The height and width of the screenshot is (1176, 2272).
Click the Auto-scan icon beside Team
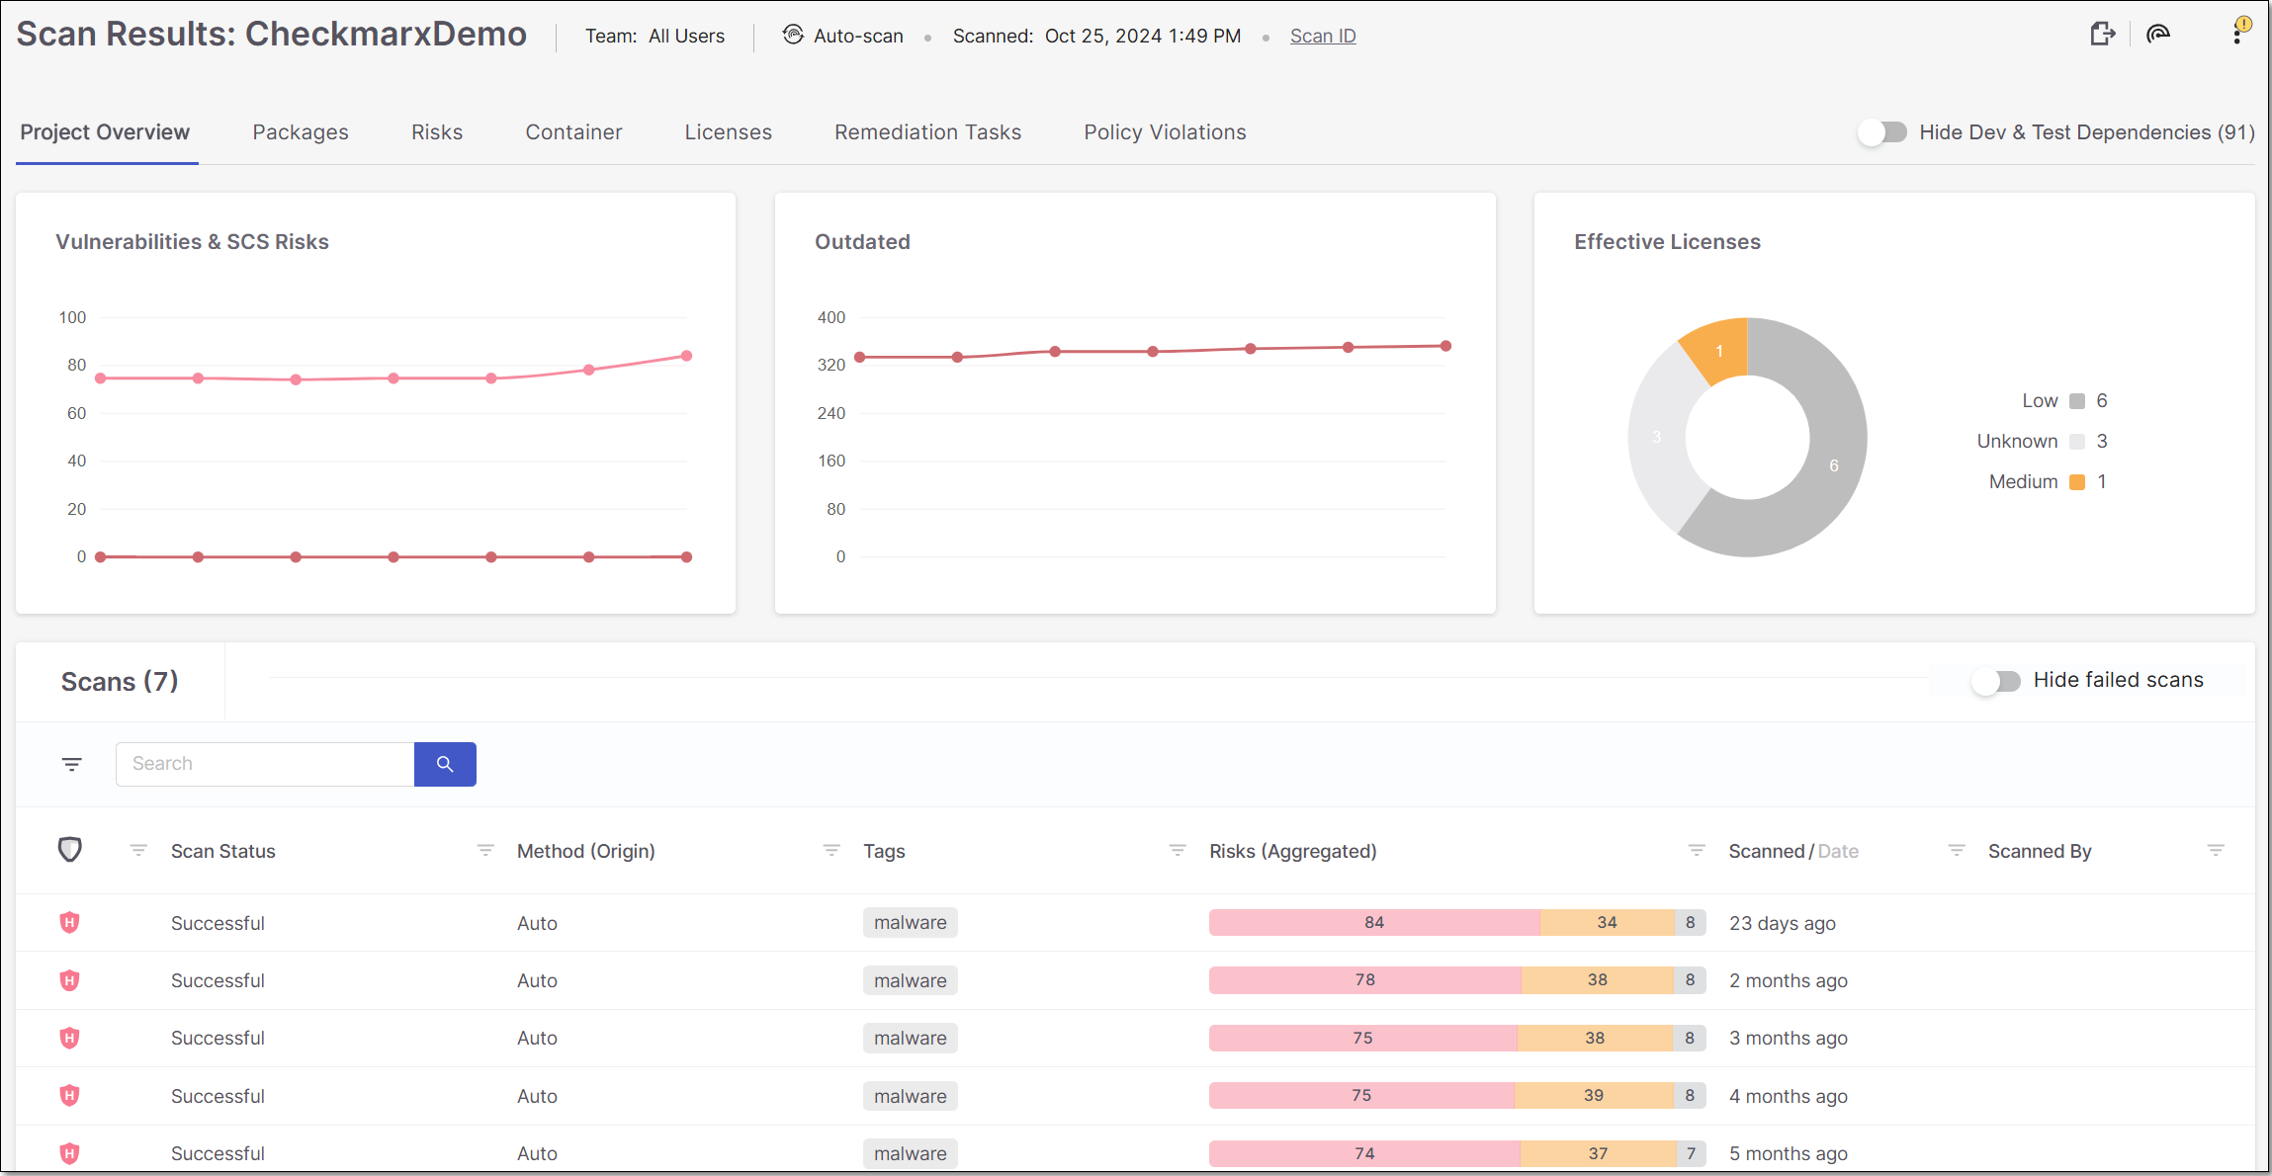(793, 35)
